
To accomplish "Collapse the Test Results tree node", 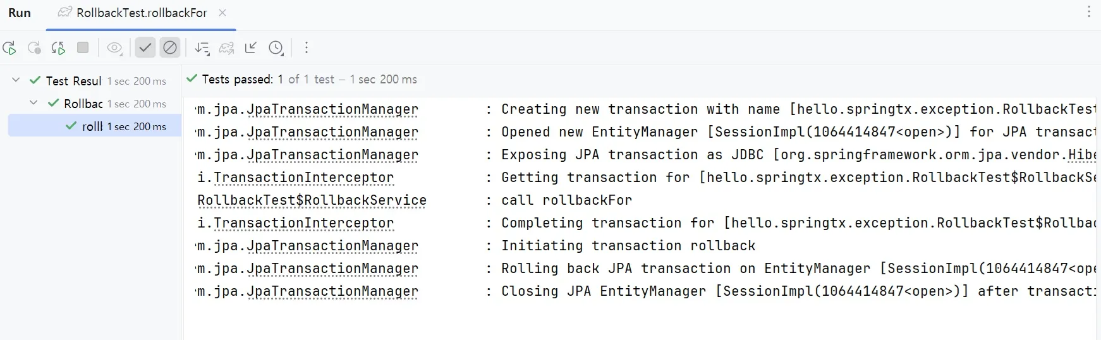I will (x=16, y=80).
